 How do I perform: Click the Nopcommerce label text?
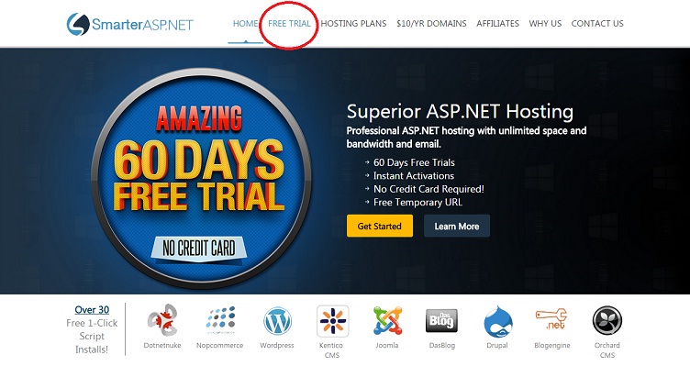click(x=219, y=345)
